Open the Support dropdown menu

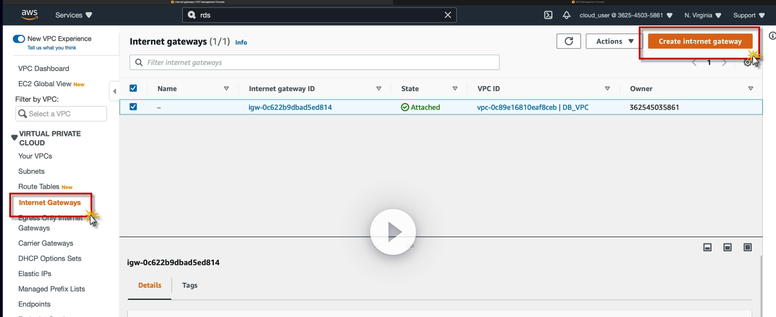749,15
